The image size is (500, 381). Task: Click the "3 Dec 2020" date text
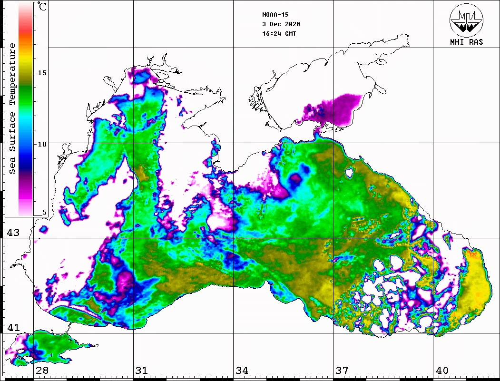click(281, 24)
